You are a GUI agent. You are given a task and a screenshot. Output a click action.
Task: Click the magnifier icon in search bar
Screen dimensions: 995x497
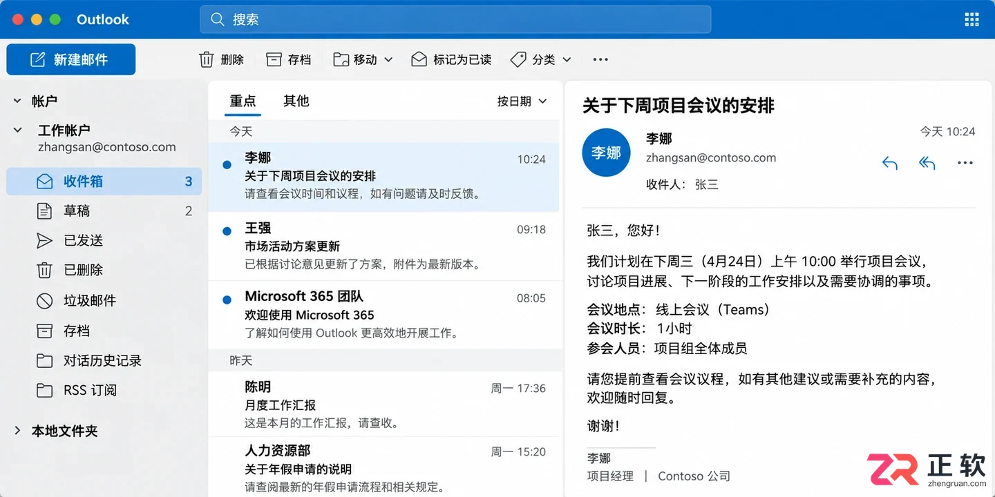tap(218, 19)
